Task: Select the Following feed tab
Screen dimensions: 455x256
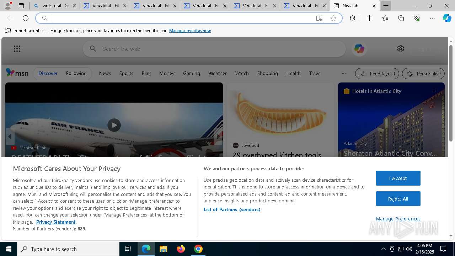Action: pyautogui.click(x=76, y=73)
